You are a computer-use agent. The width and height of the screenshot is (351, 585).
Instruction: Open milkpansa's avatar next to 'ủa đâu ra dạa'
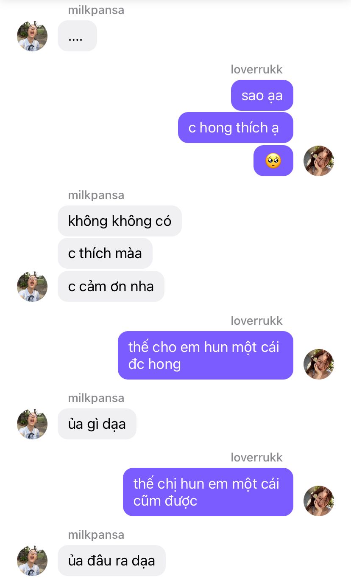pyautogui.click(x=32, y=561)
